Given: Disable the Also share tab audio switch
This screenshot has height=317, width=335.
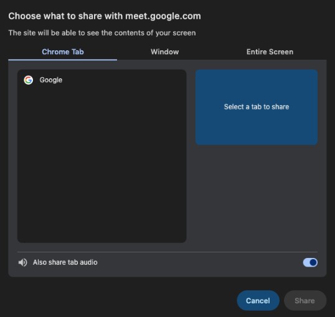Looking at the screenshot, I should [310, 262].
